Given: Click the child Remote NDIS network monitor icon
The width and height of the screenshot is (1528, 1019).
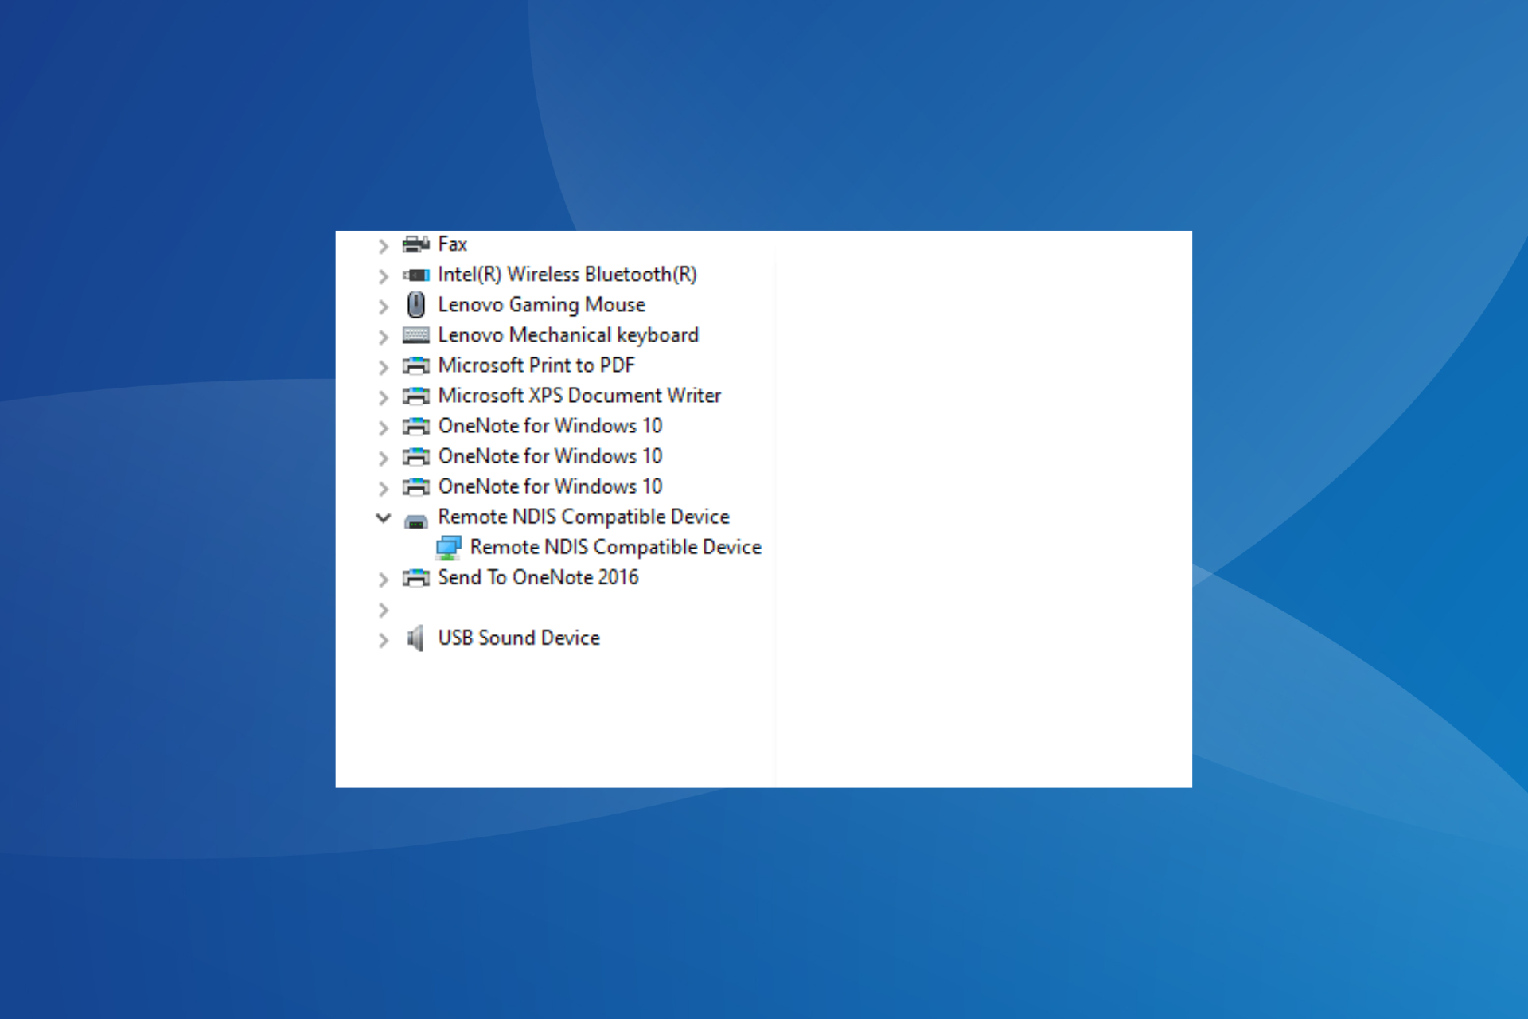Looking at the screenshot, I should coord(449,548).
